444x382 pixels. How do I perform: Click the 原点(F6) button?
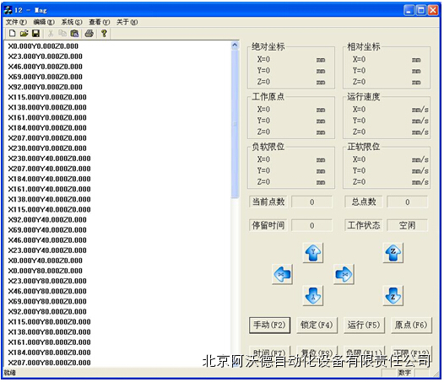tap(411, 326)
